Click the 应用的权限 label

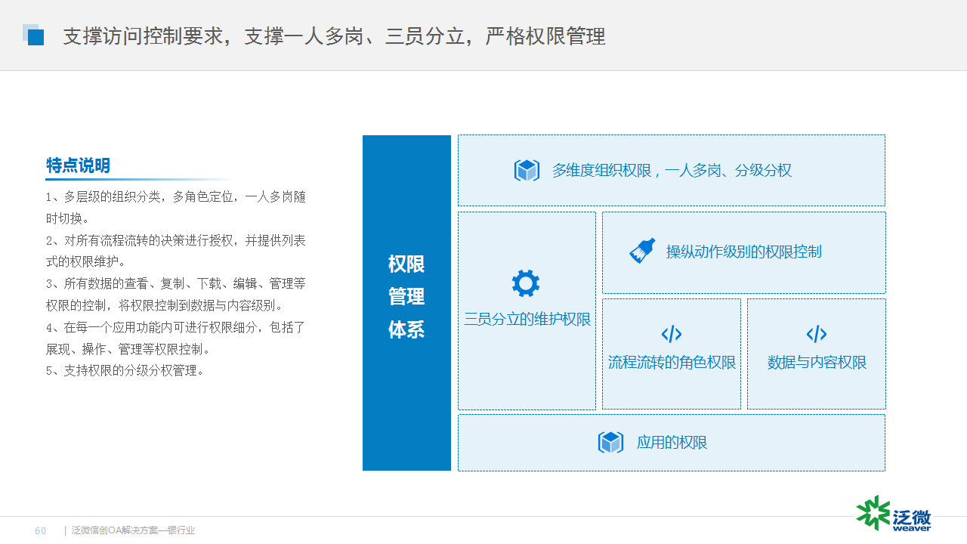(x=672, y=443)
